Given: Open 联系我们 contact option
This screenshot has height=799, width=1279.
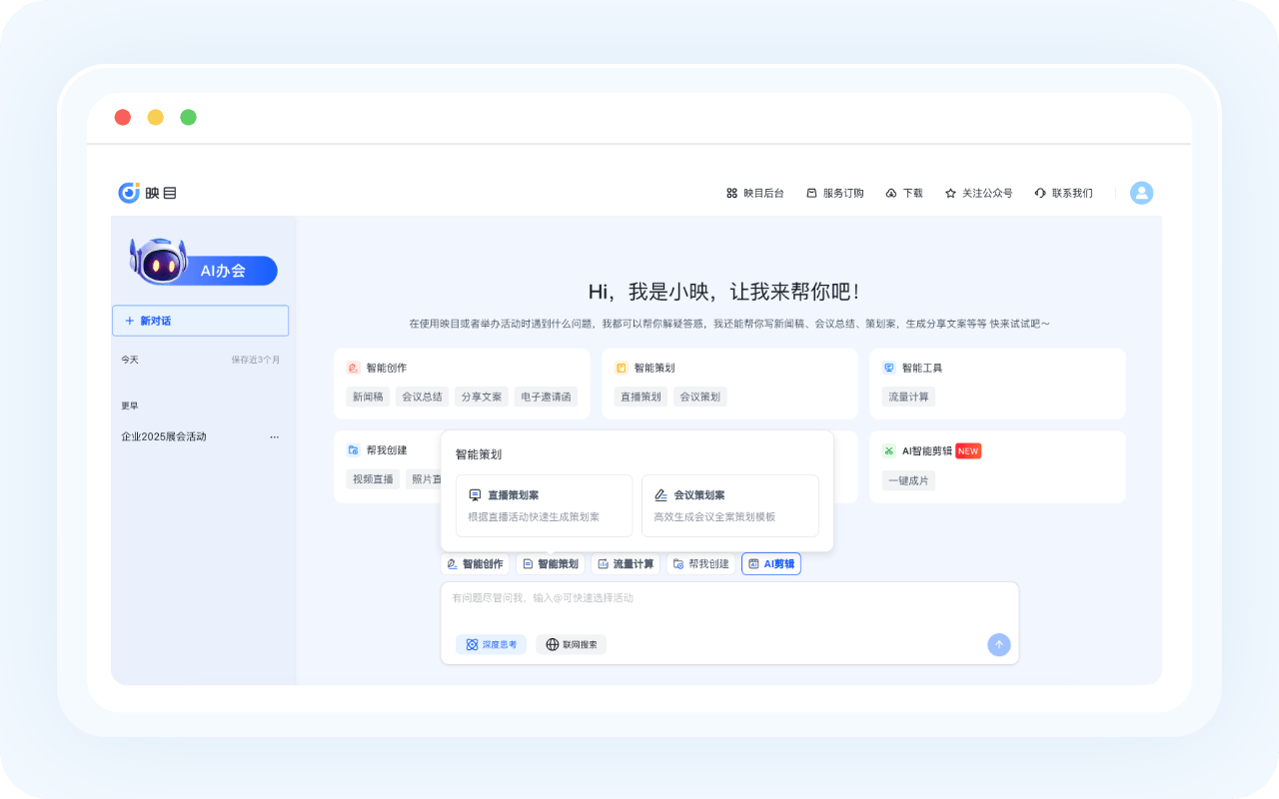Looking at the screenshot, I should [1063, 193].
